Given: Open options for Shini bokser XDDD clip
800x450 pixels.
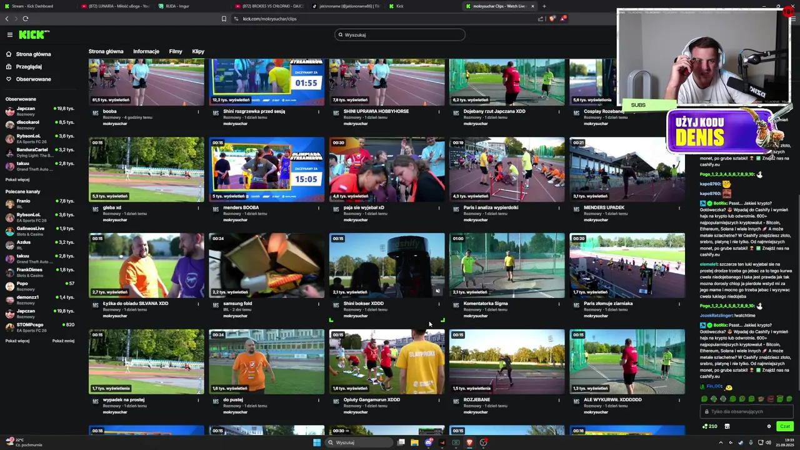Looking at the screenshot, I should (x=439, y=304).
